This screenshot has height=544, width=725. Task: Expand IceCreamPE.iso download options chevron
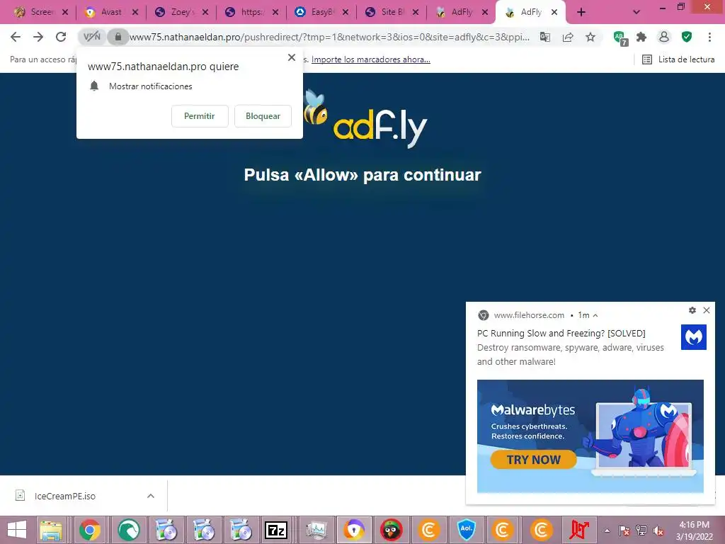tap(151, 496)
